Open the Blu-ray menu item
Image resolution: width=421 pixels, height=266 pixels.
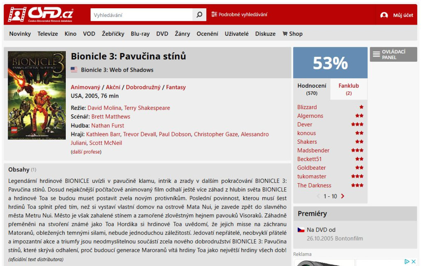140,34
